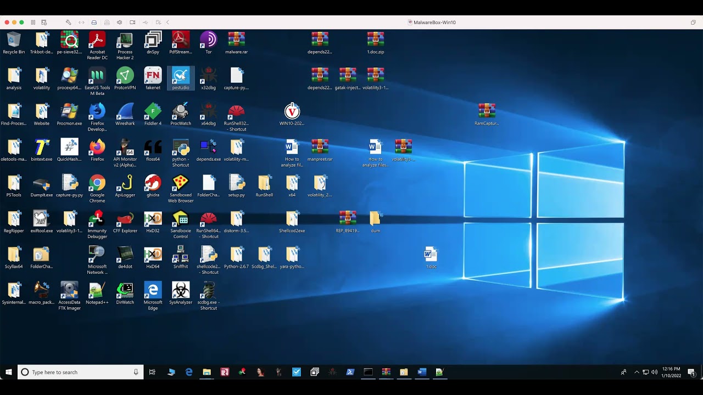Click the Google Chrome desktop icon
The height and width of the screenshot is (395, 703).
coord(97,189)
